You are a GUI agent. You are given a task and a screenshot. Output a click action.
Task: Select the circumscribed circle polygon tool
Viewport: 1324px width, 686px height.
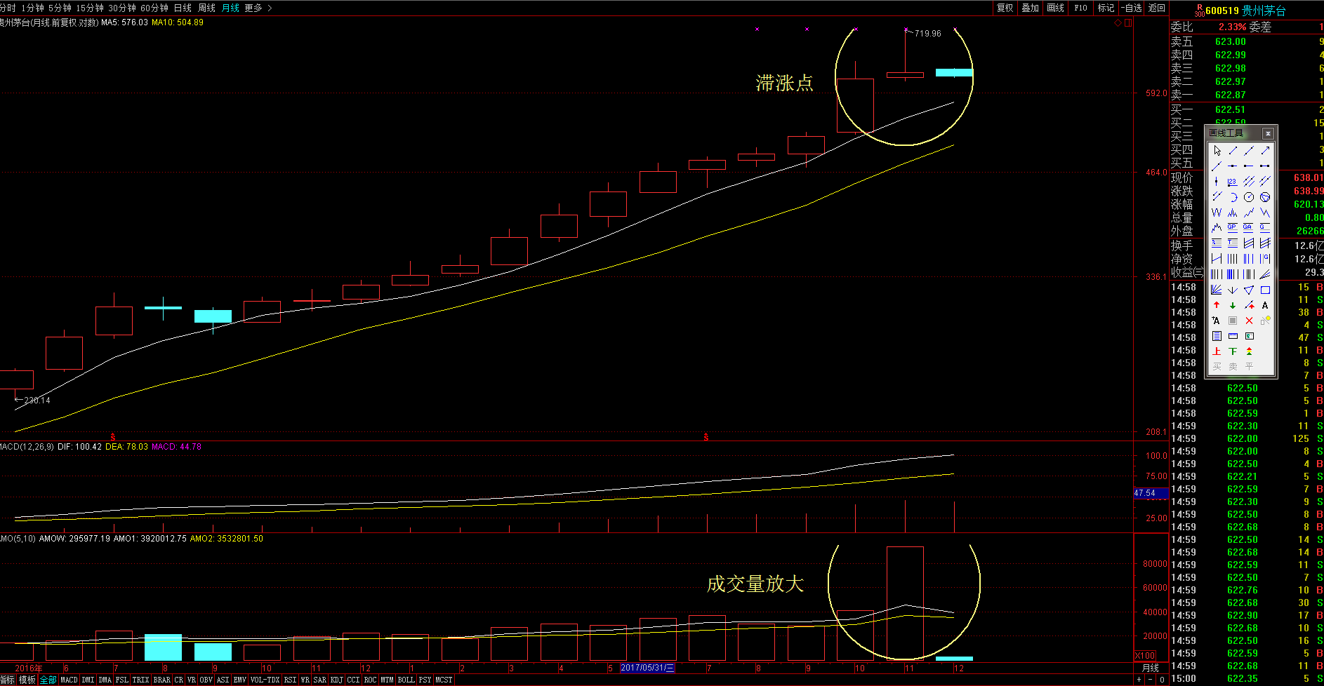pyautogui.click(x=1265, y=196)
